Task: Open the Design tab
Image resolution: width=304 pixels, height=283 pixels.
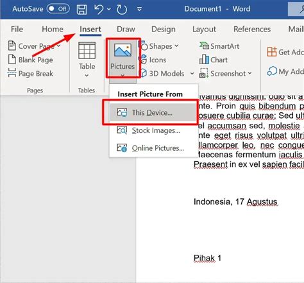Action: 164,29
